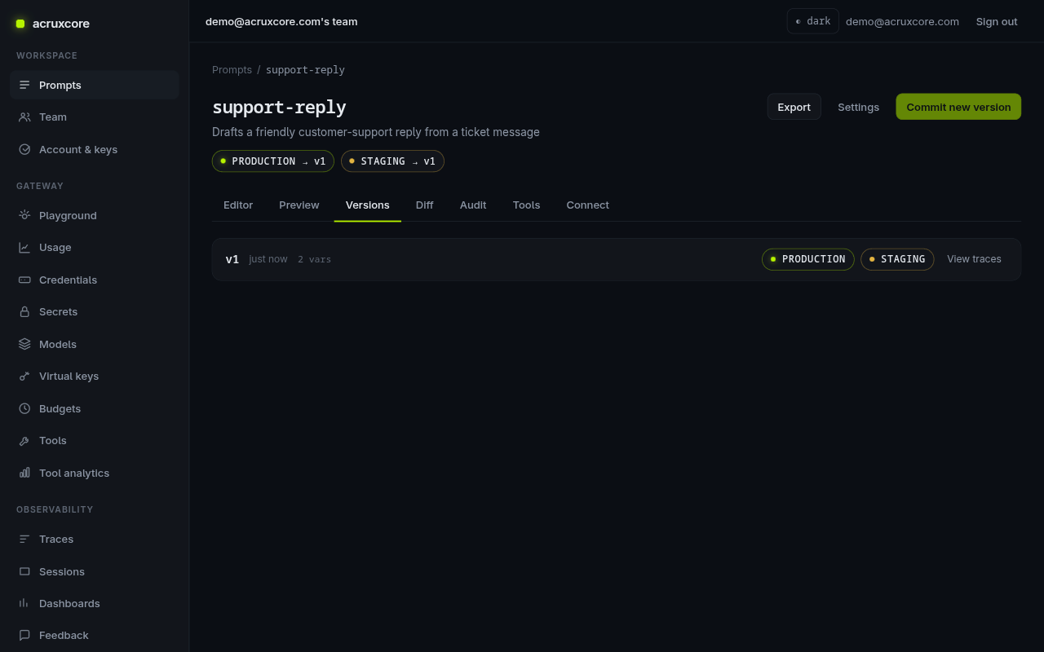
Task: Open Sessions in the sidebar
Action: coord(95,571)
